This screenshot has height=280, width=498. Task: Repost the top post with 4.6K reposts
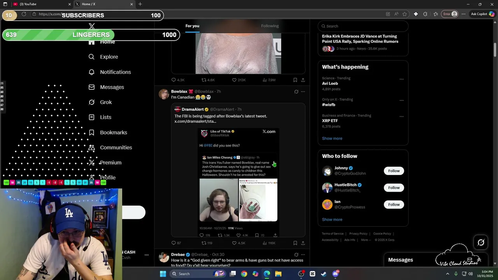point(208,80)
